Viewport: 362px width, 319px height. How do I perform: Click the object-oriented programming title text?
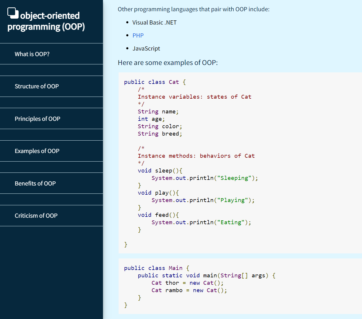[x=46, y=21]
